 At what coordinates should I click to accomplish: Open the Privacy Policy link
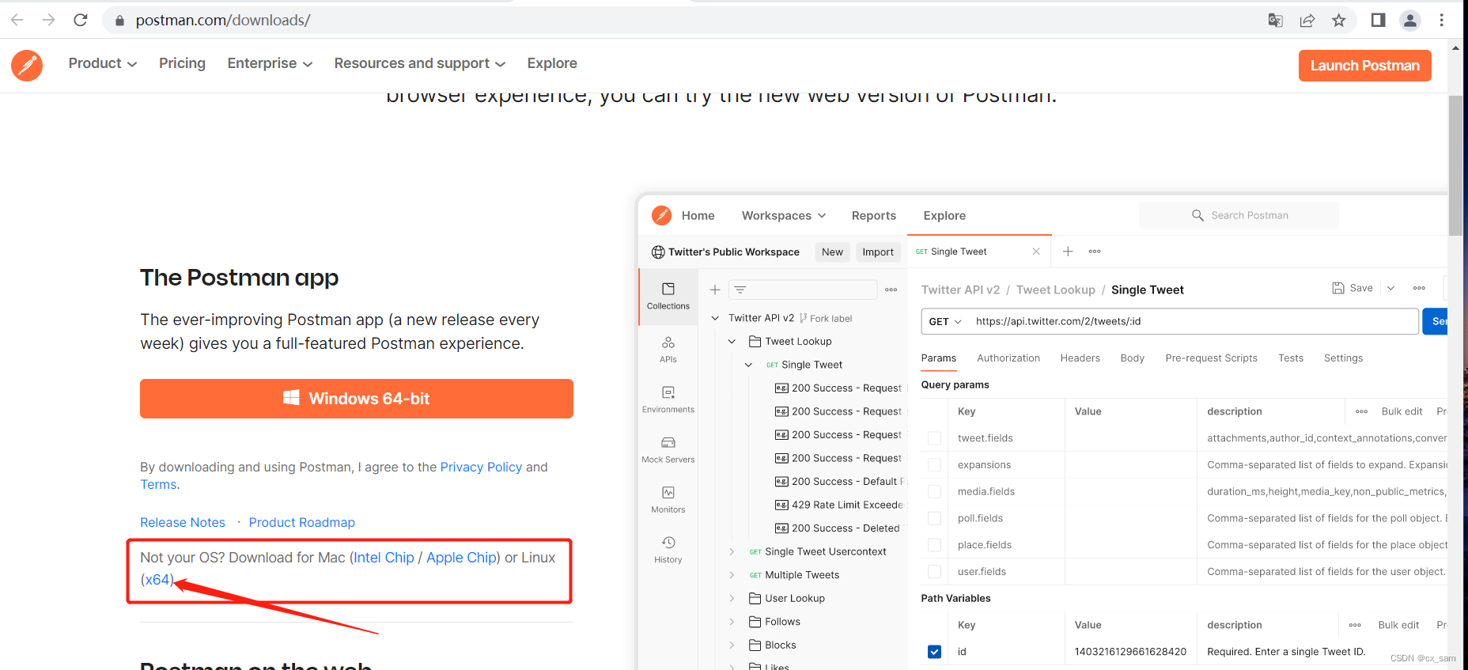[x=481, y=467]
